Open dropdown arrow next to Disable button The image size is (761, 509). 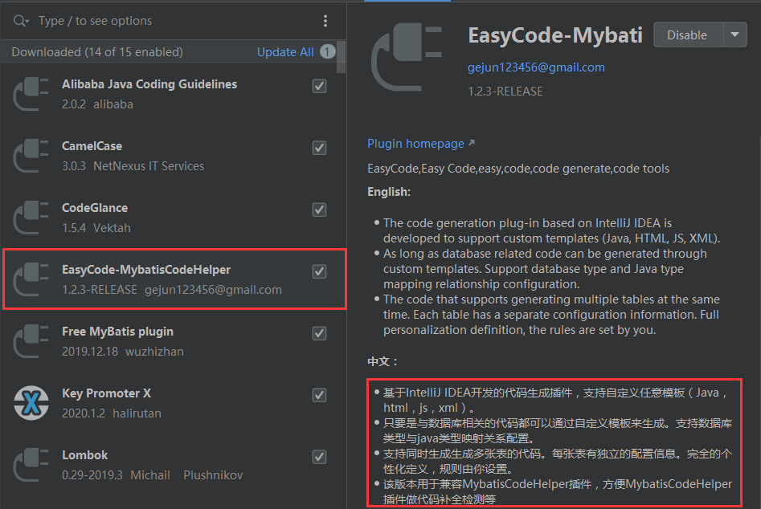pyautogui.click(x=734, y=35)
